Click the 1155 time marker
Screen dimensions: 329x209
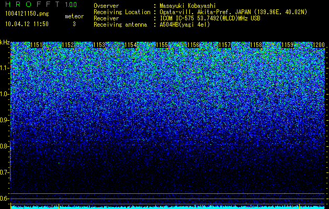point(162,45)
